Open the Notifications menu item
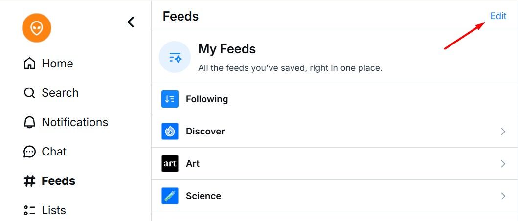The width and height of the screenshot is (518, 221). pos(75,122)
